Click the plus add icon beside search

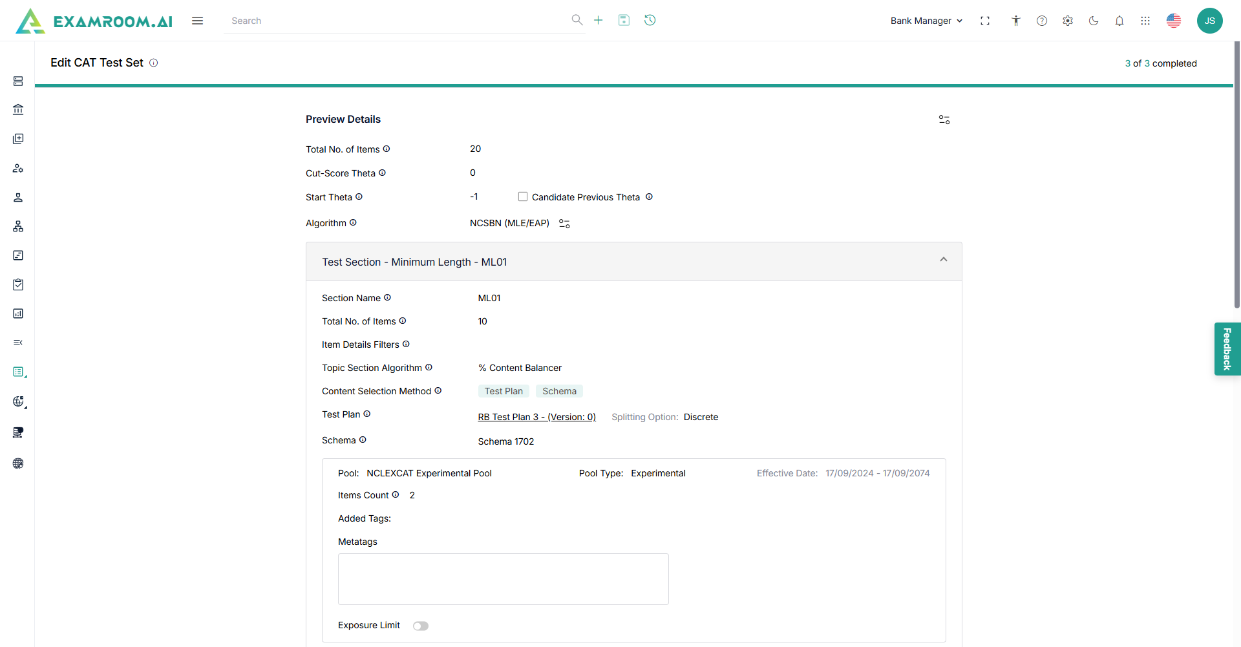598,20
